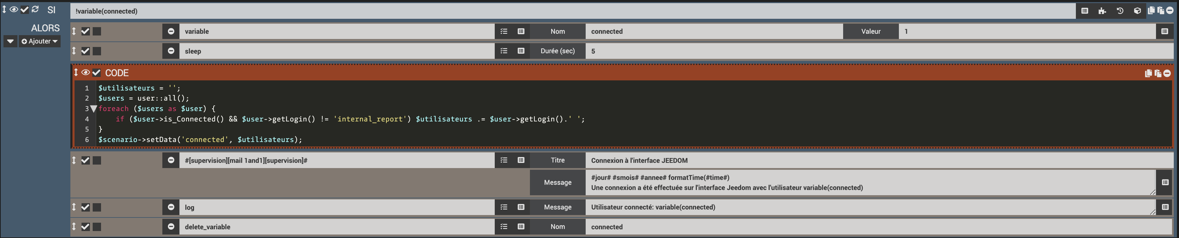Click the Titre field Connexion à l'interface JEEDOM
This screenshot has width=1179, height=238.
point(879,160)
